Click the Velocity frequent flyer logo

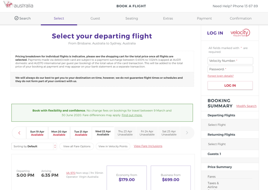240,33
